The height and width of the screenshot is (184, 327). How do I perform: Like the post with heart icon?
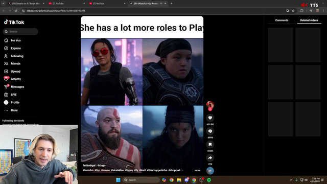pos(210,118)
